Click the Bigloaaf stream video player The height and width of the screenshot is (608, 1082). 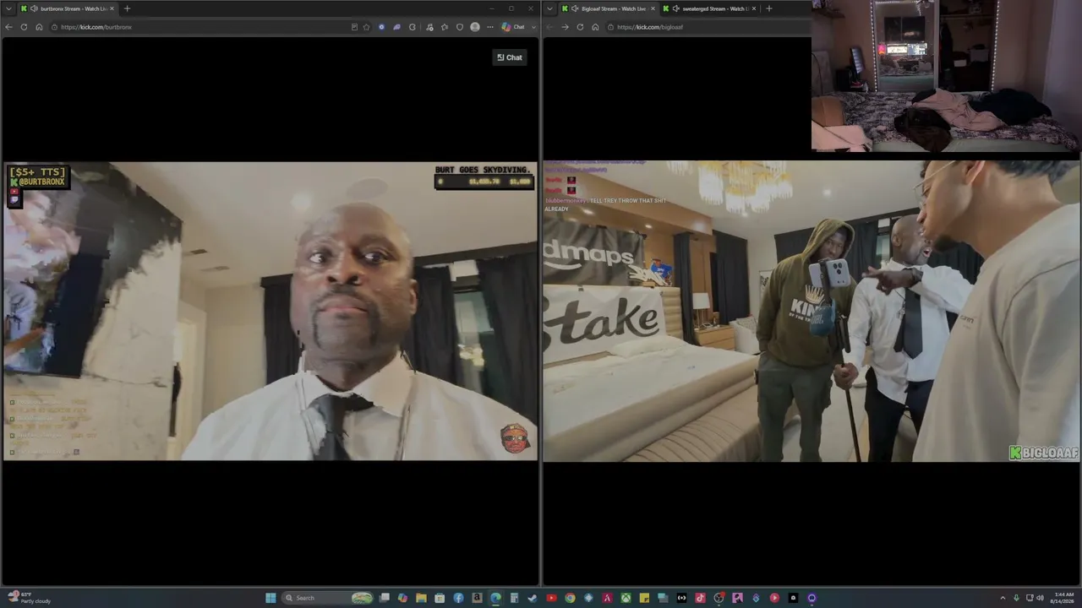pyautogui.click(x=811, y=311)
